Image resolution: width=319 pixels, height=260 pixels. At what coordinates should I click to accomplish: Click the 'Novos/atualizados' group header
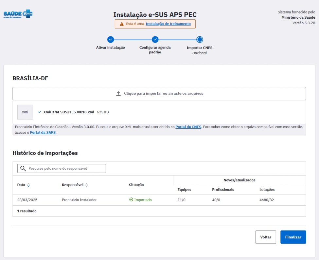coord(239,180)
